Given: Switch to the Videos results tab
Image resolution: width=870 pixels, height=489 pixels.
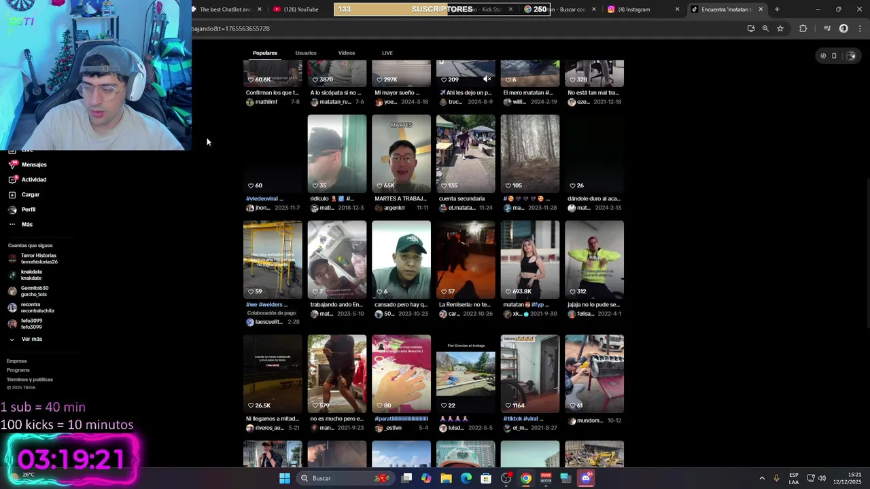Looking at the screenshot, I should click(347, 53).
